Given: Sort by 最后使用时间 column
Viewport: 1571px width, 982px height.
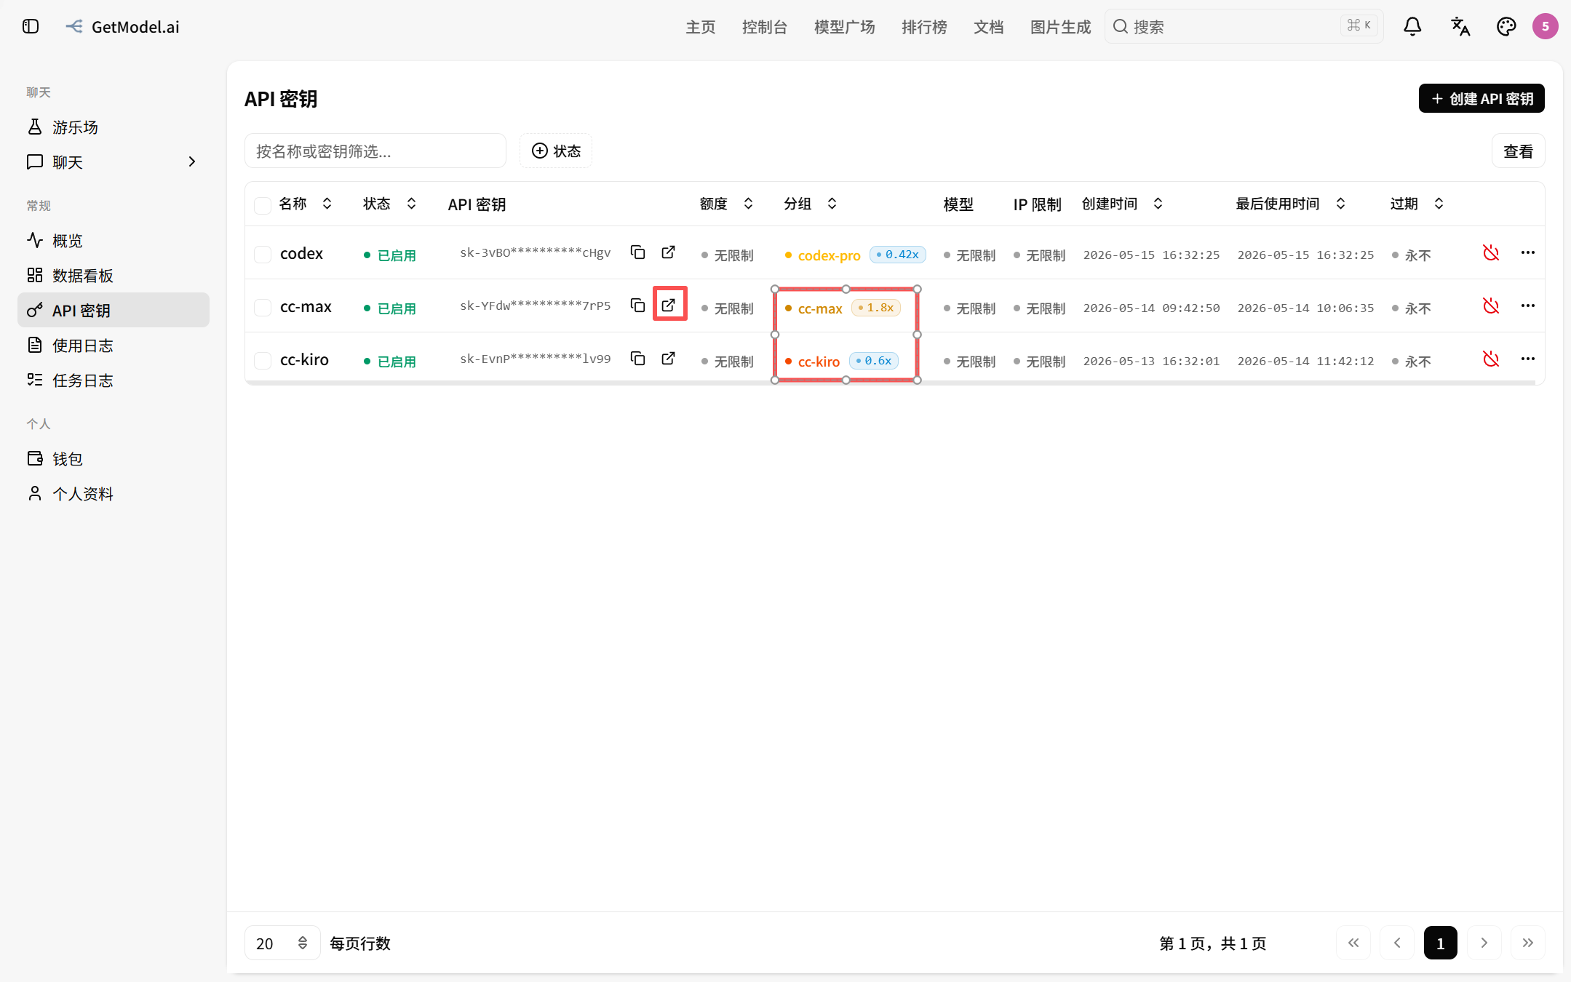Looking at the screenshot, I should pos(1292,204).
